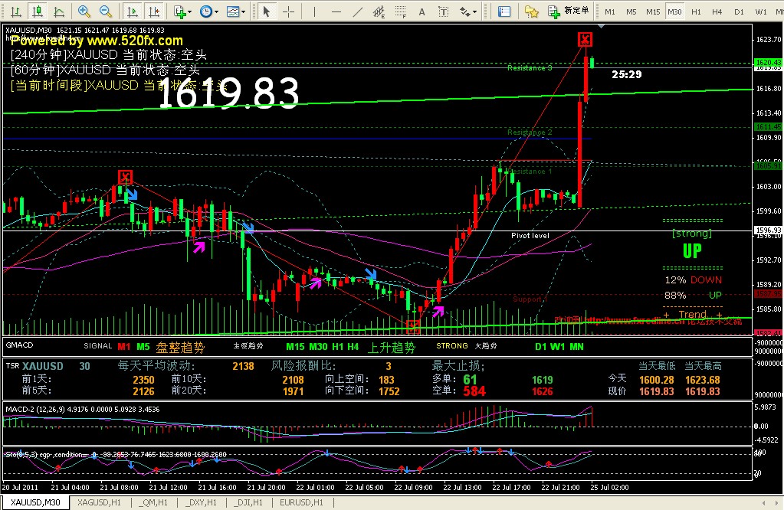Toggle chart auto scroll
Screen dimensions: 784x510
click(132, 11)
